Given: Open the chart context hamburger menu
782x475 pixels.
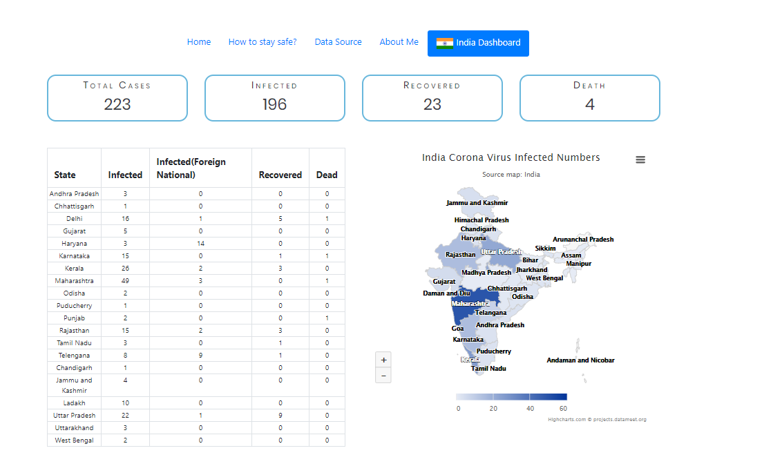Looking at the screenshot, I should (640, 159).
